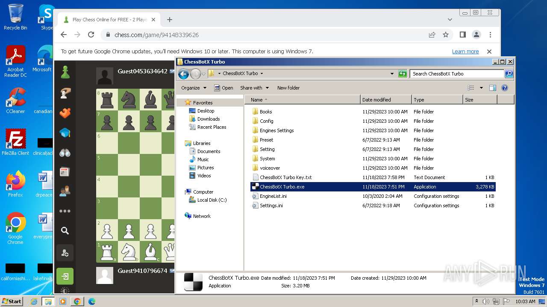Image resolution: width=547 pixels, height=307 pixels.
Task: Click Learn more link in Chrome update bar
Action: click(465, 52)
